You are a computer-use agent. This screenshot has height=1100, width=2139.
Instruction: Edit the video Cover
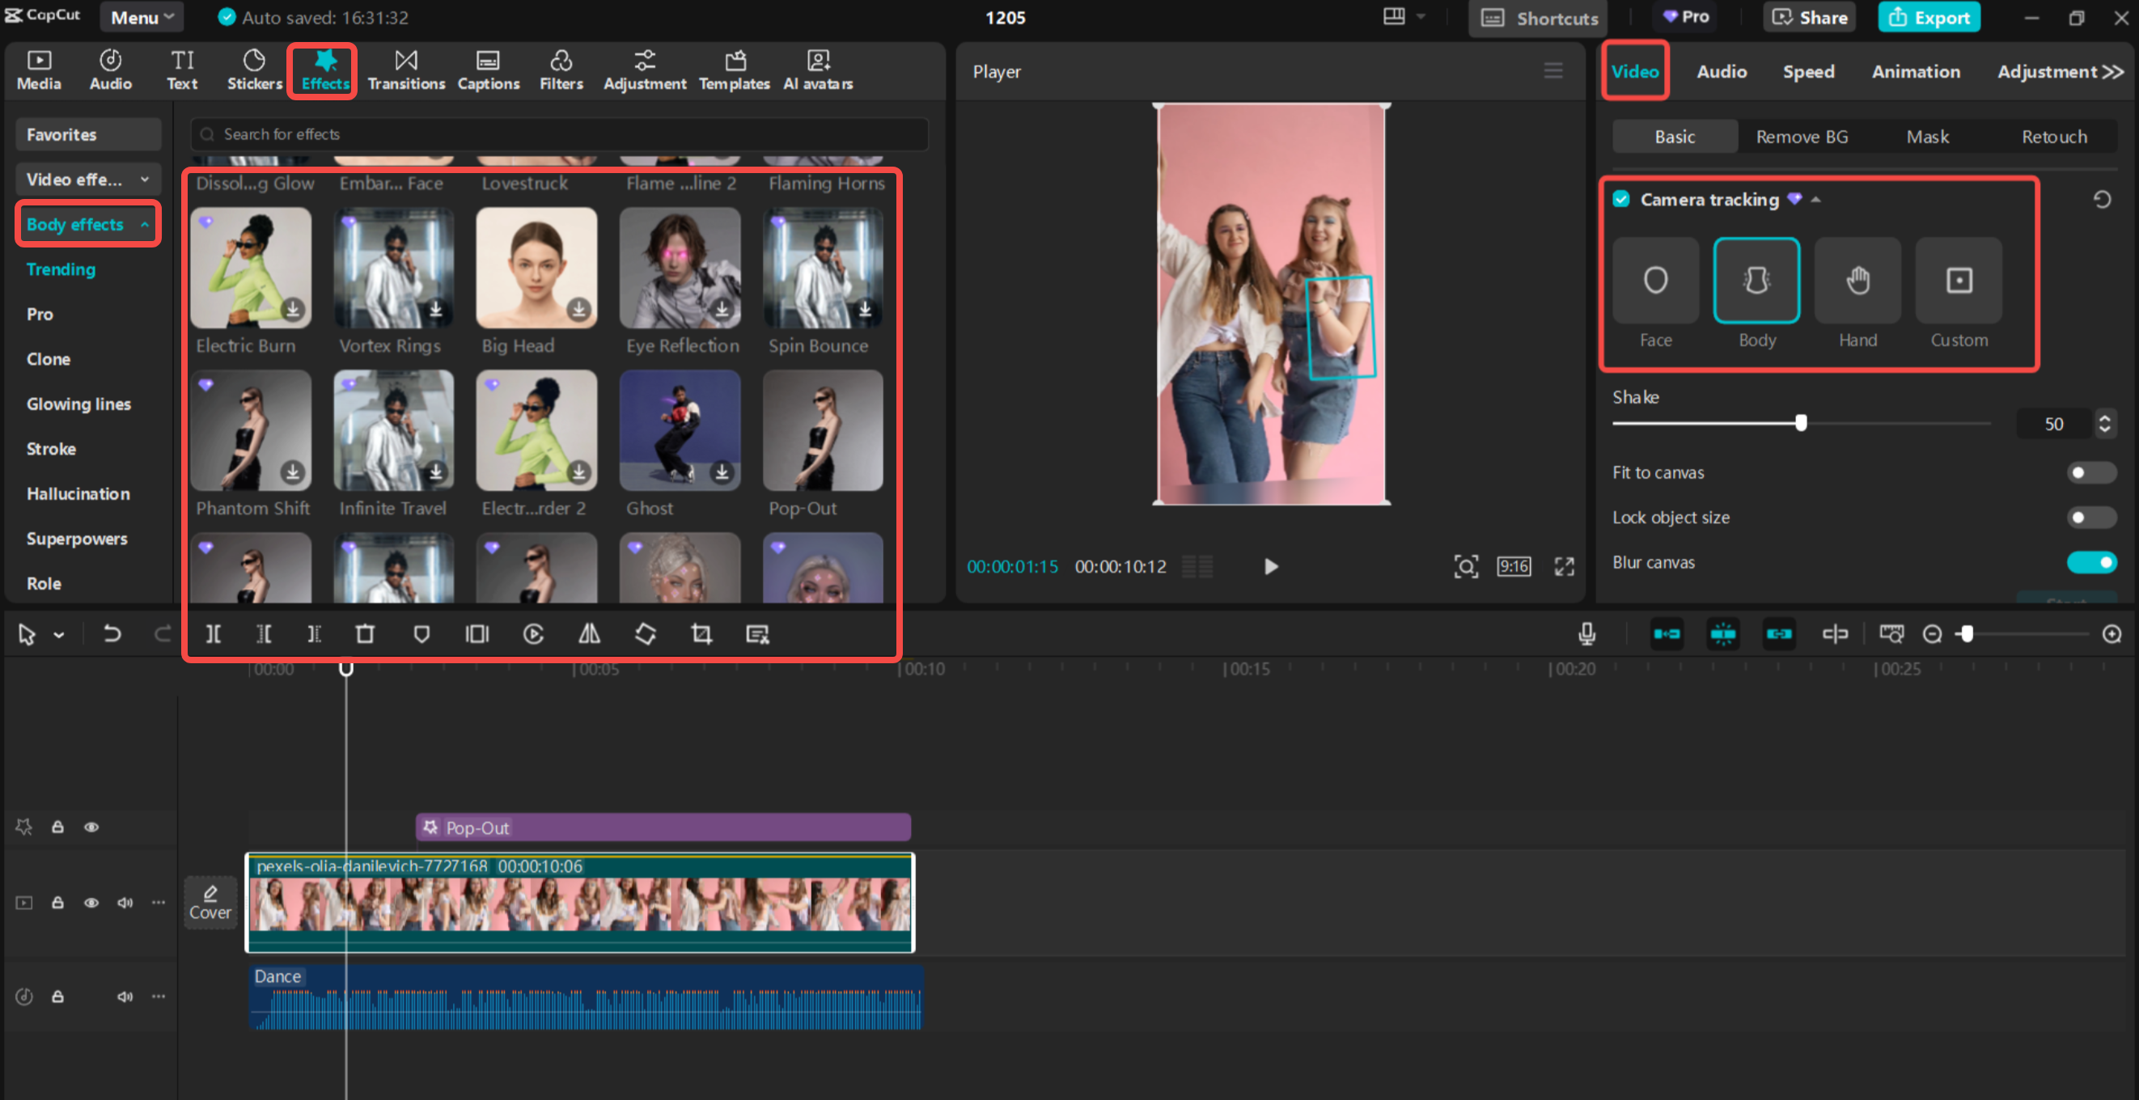pyautogui.click(x=210, y=903)
